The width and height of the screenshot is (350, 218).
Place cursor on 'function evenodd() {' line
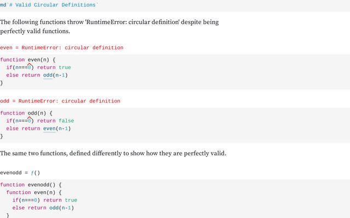31,185
